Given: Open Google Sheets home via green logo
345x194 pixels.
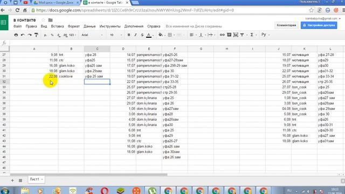Looking at the screenshot, I should (x=4, y=23).
